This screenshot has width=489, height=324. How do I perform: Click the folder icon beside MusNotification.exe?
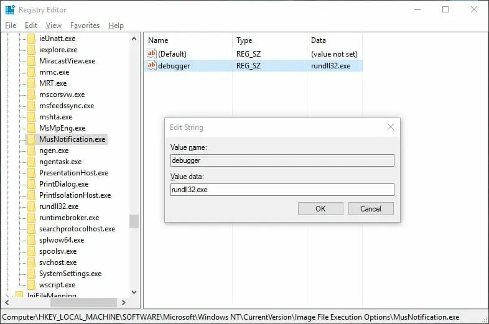(31, 139)
